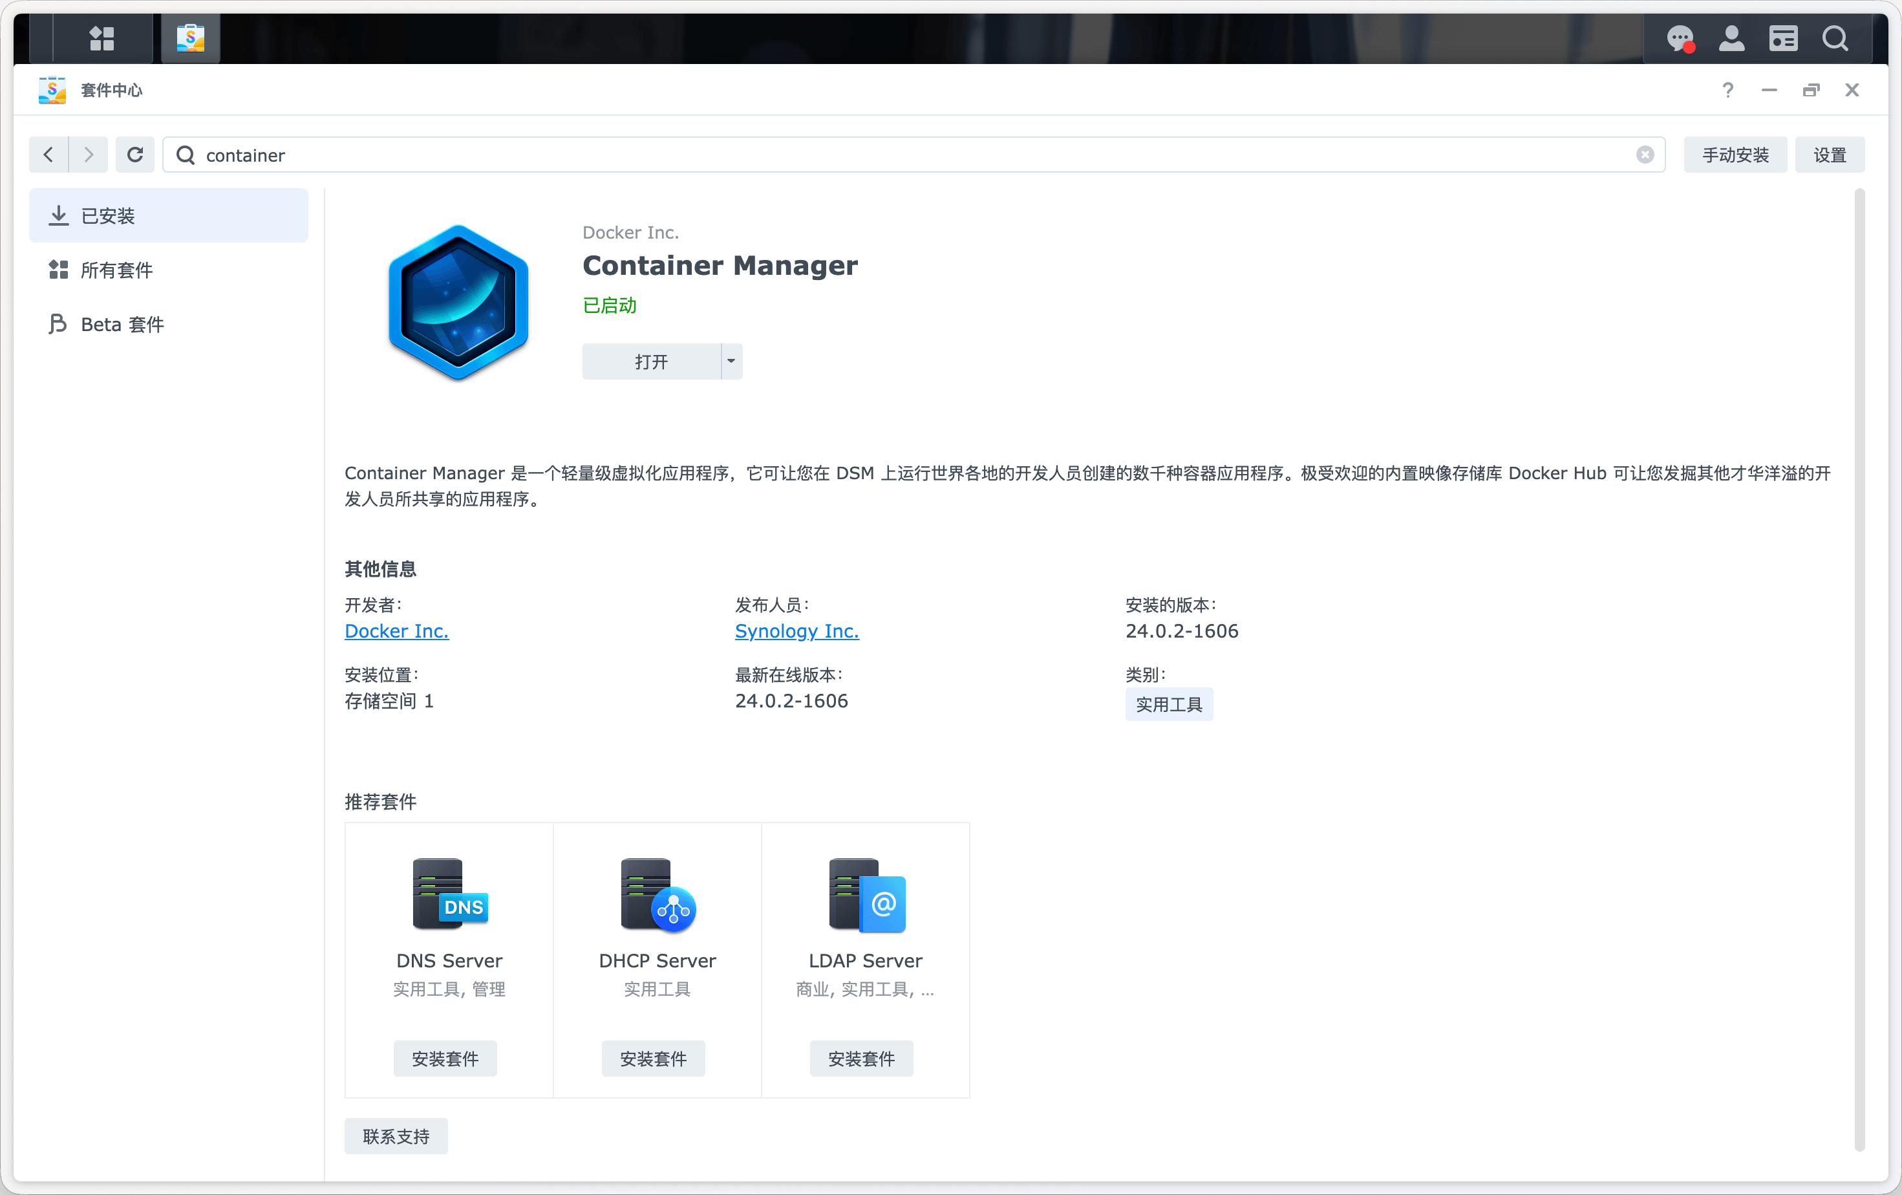Click the vertical scrollbar of detail pane
The image size is (1902, 1195).
1859,670
